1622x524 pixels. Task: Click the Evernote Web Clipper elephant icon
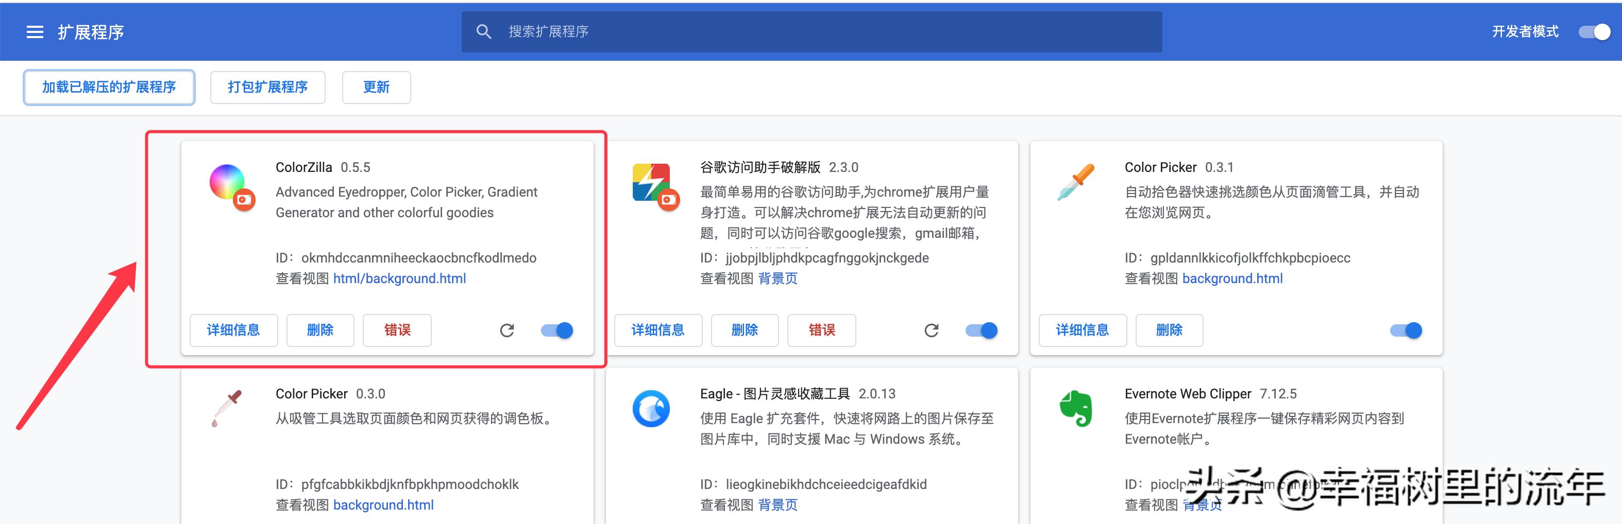tap(1077, 409)
